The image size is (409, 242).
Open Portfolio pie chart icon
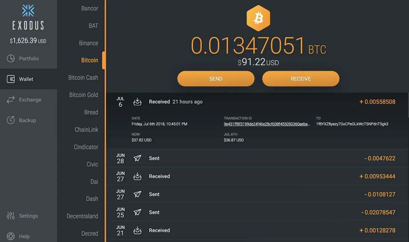tap(11, 58)
